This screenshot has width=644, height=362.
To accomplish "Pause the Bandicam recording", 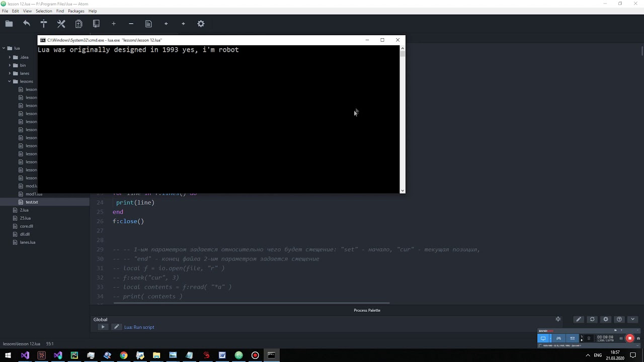I will (x=621, y=338).
